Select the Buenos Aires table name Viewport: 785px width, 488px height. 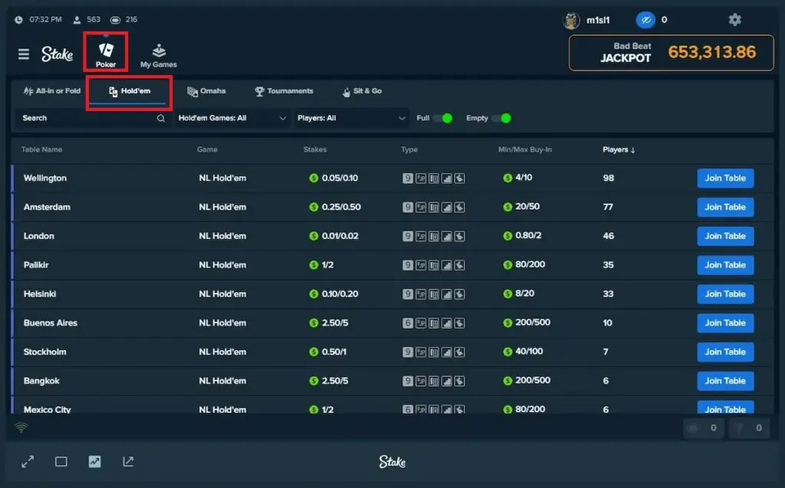pos(51,323)
